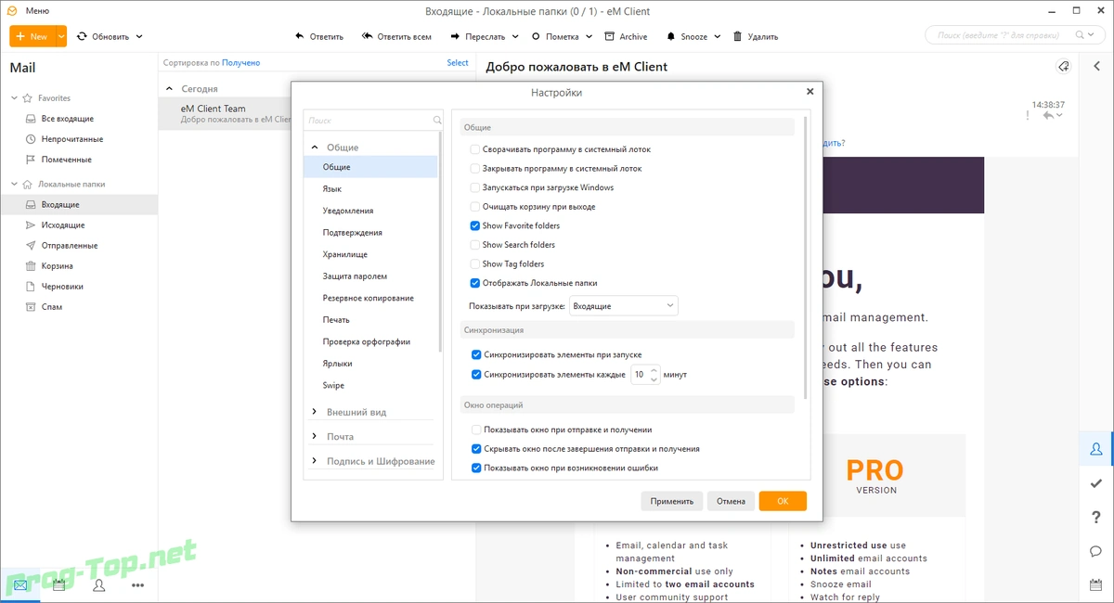Collapse the Локальные папки group

click(15, 185)
